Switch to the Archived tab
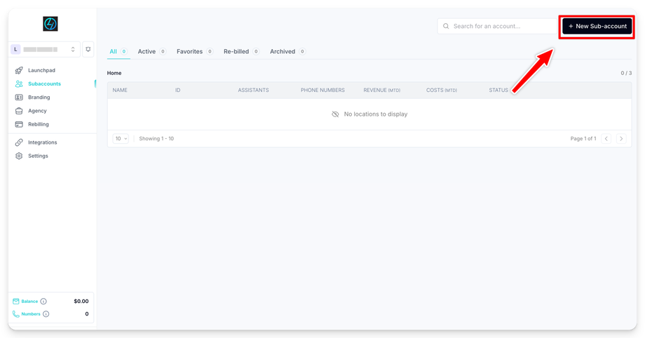Screen dimensions: 645x338 pyautogui.click(x=287, y=51)
